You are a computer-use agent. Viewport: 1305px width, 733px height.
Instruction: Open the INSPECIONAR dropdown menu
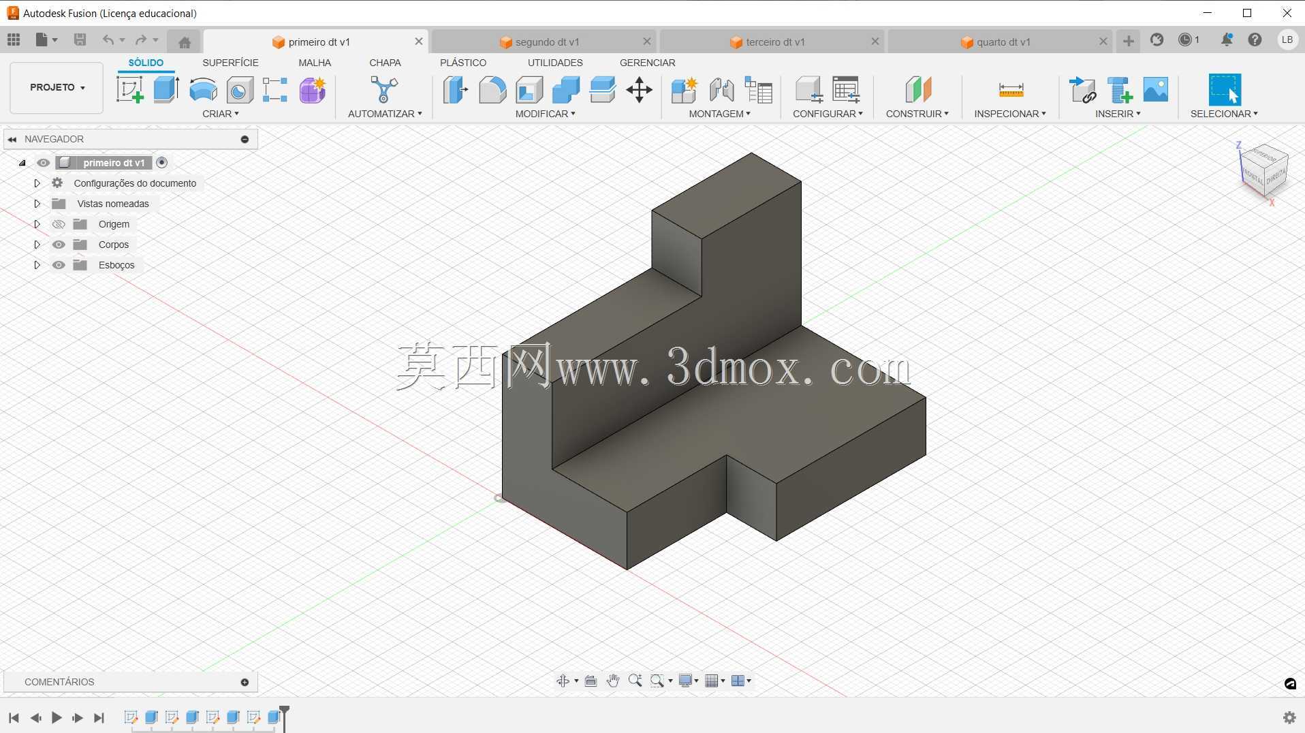(1010, 114)
